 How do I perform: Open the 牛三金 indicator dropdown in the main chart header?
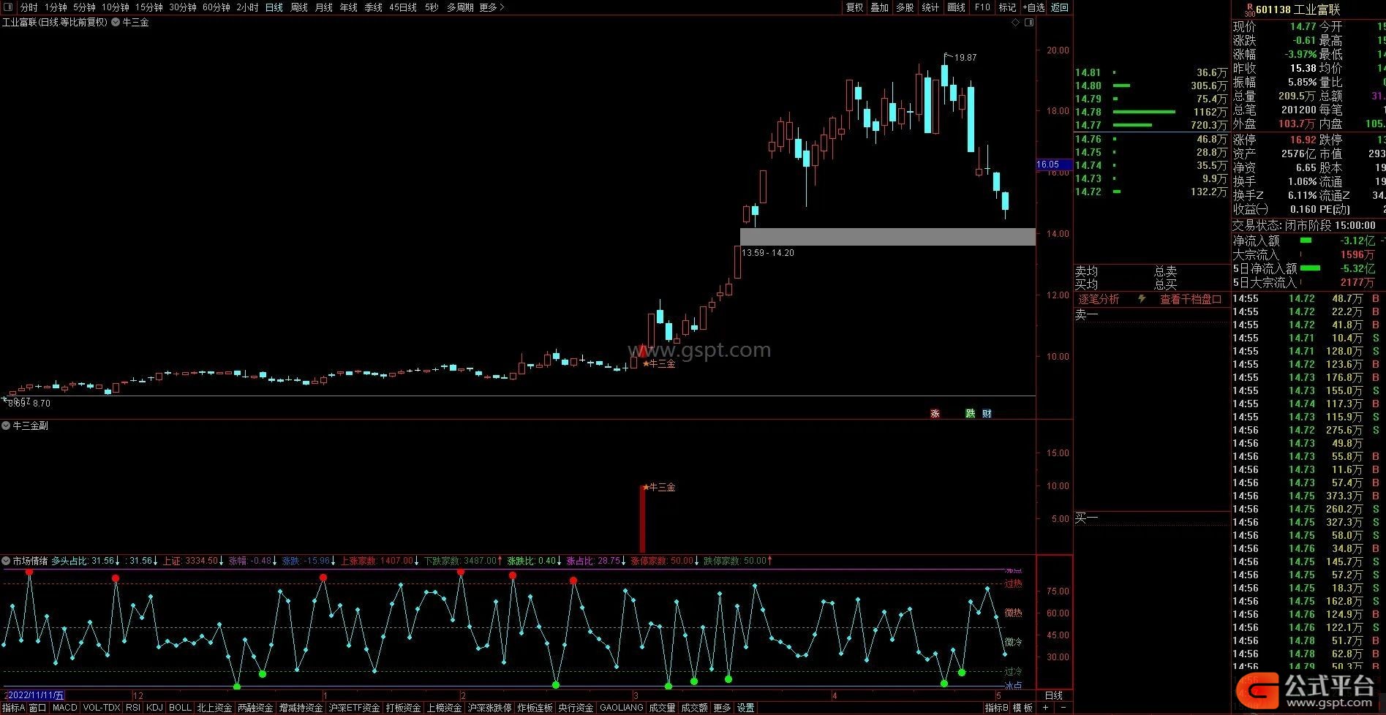[116, 23]
